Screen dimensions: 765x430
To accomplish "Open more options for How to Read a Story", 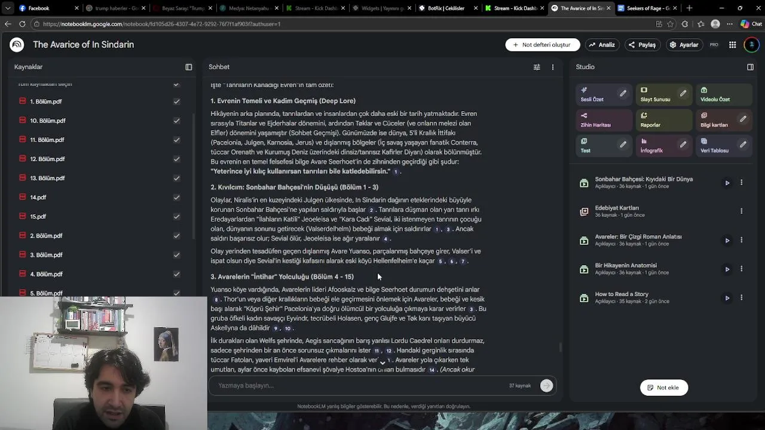I will tap(742, 297).
